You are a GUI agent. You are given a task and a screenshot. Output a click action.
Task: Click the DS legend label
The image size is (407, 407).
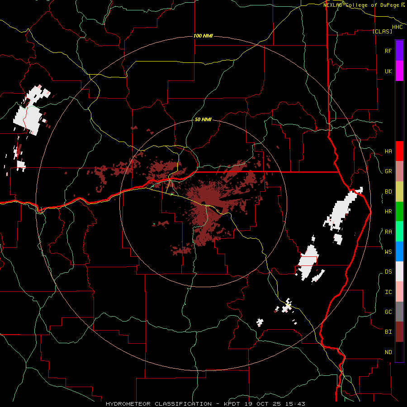388,272
